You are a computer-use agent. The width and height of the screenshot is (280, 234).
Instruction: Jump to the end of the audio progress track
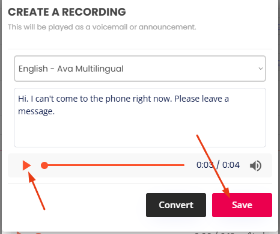183,165
